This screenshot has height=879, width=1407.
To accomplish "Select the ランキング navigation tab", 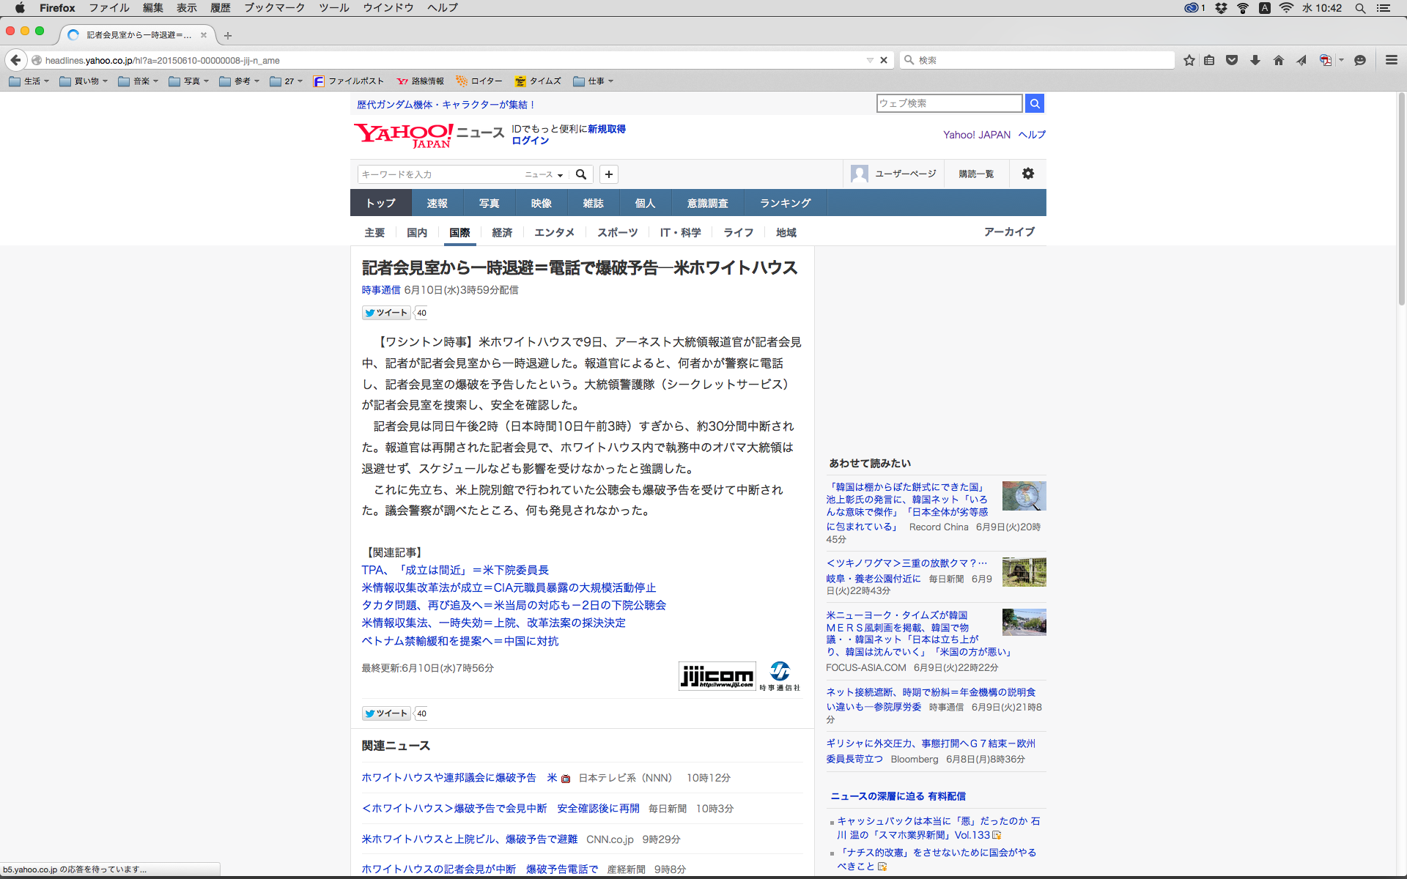I will click(x=785, y=203).
